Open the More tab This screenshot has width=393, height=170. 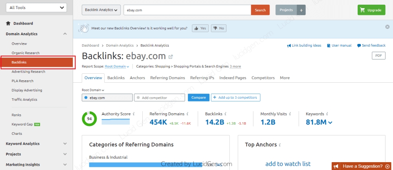tap(285, 78)
